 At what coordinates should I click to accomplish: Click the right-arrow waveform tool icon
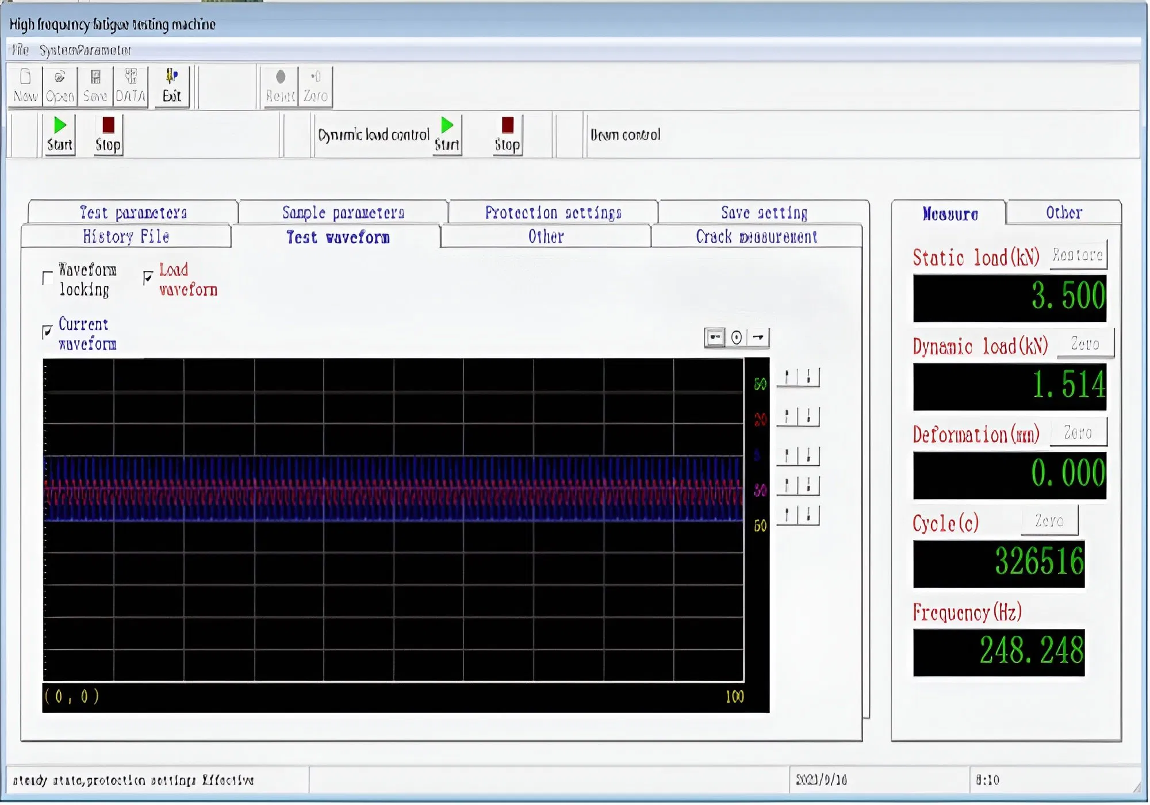758,338
